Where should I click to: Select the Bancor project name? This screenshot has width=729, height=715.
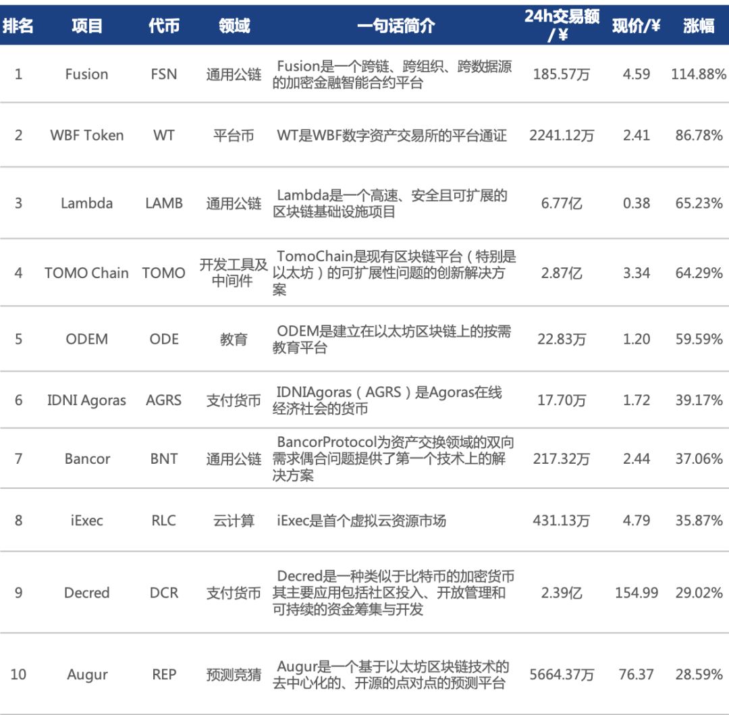(x=87, y=459)
